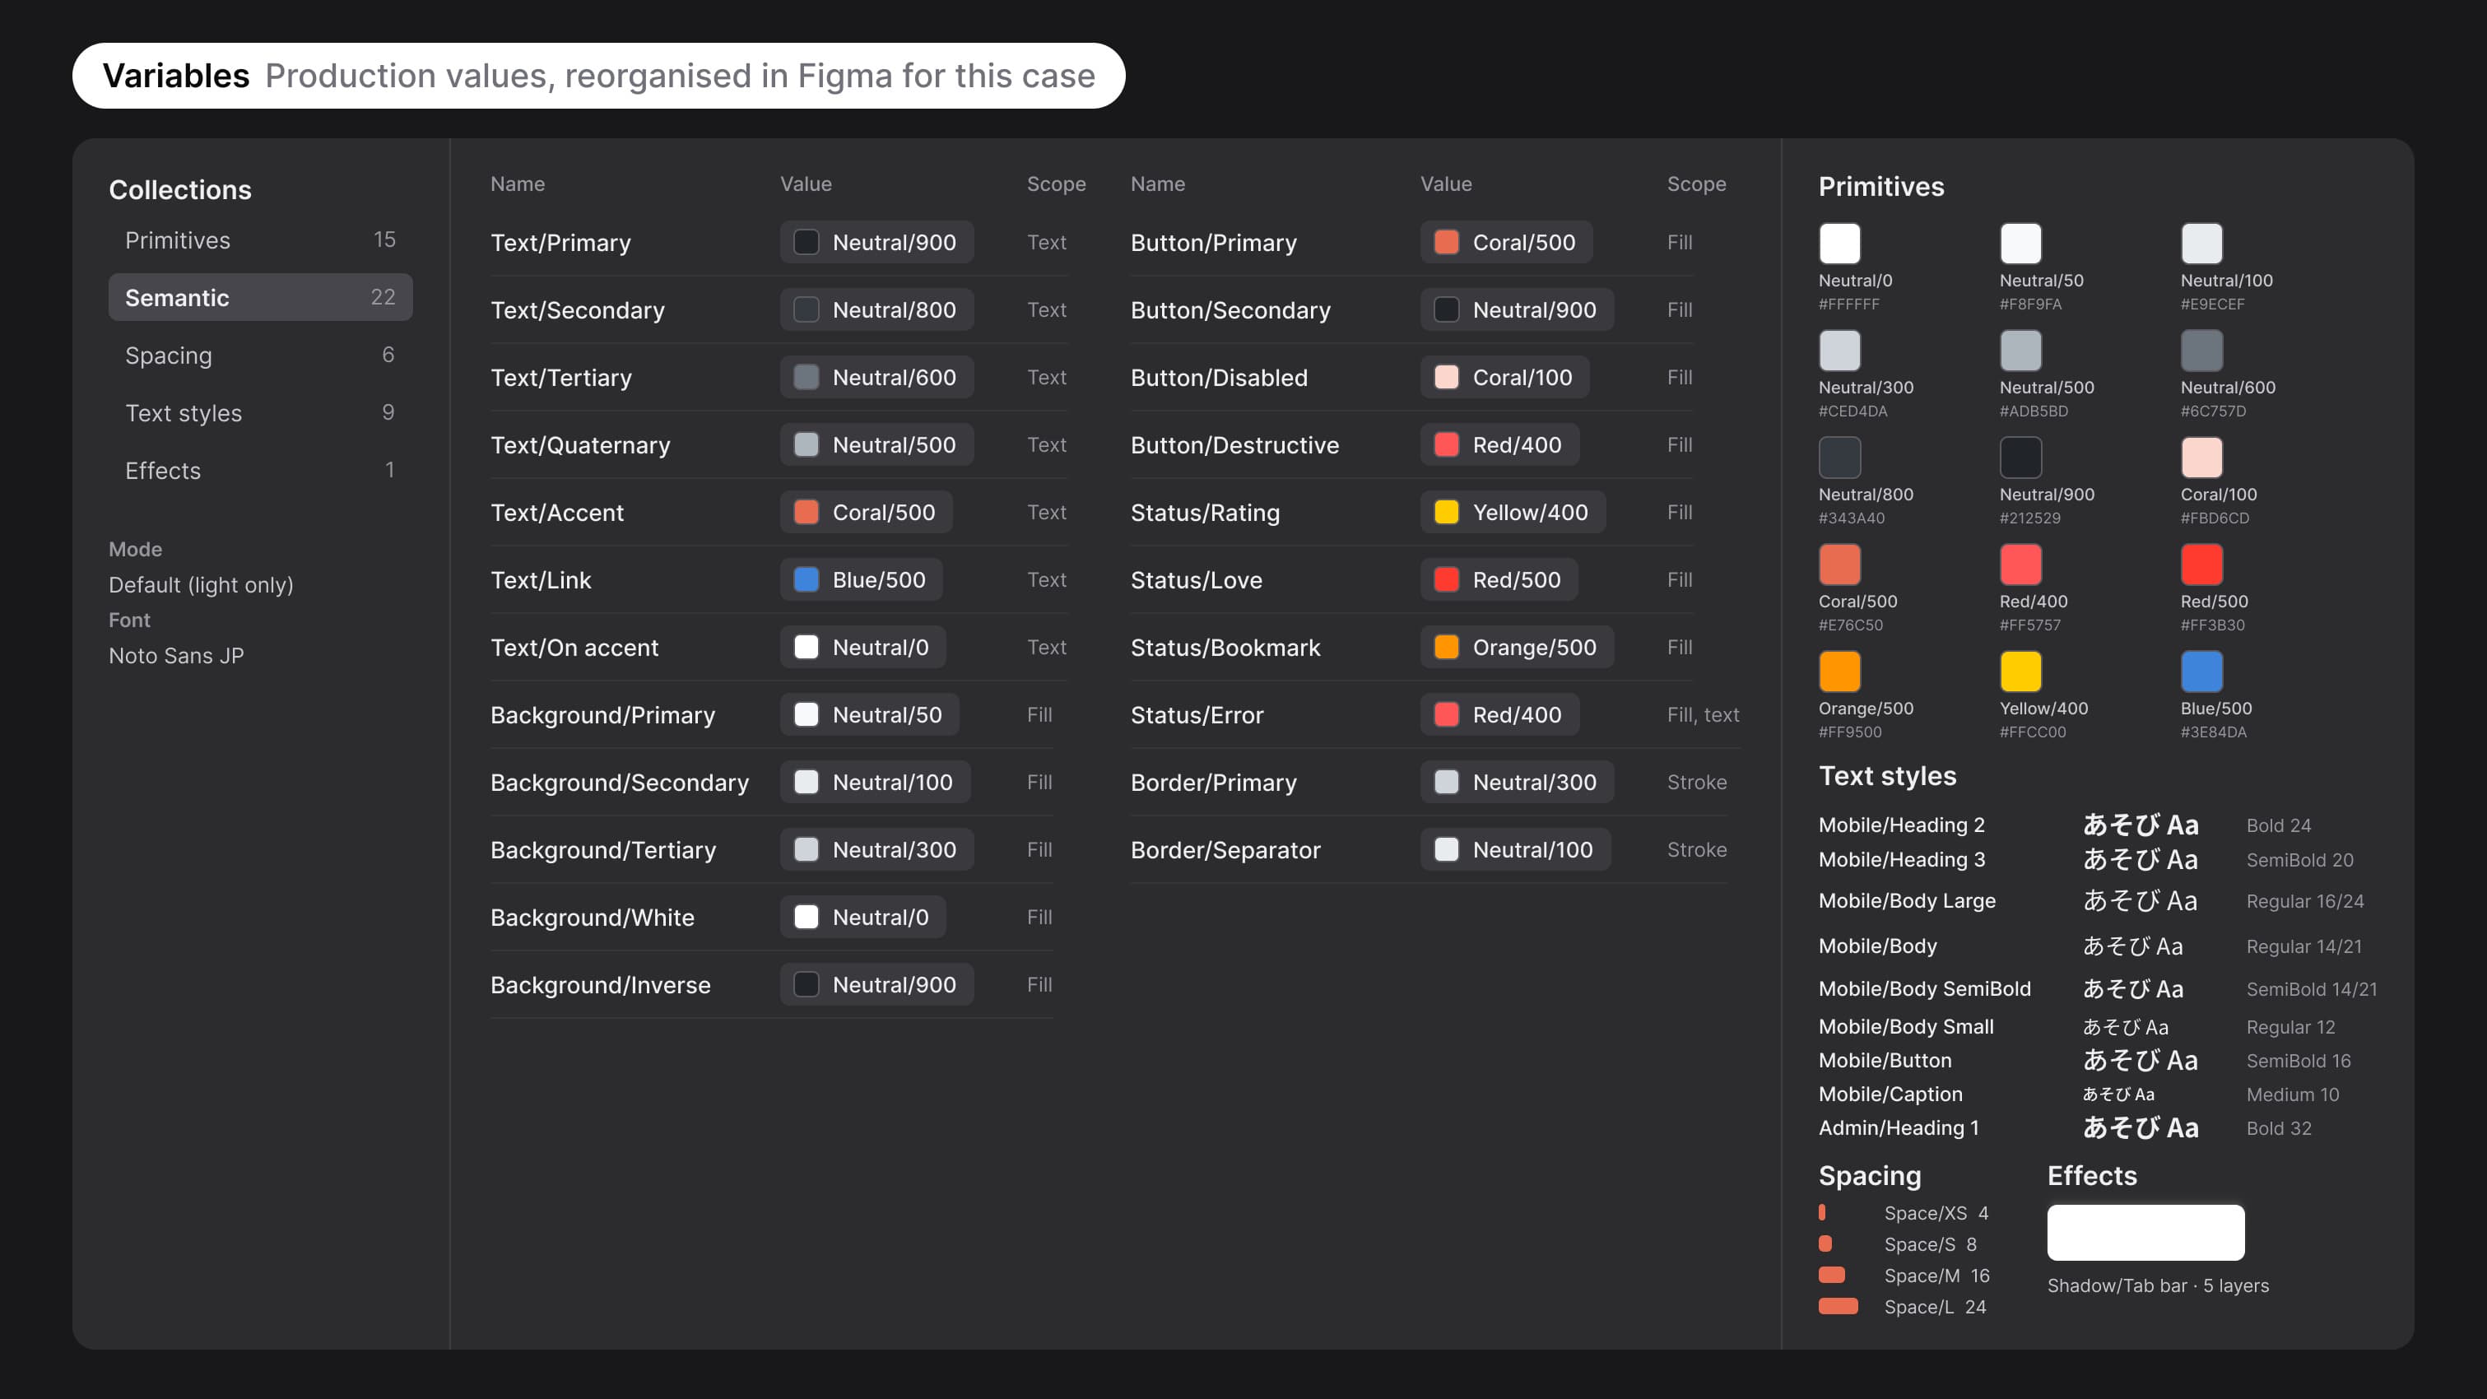Click the Default (light only) mode label
This screenshot has width=2487, height=1399.
201,585
